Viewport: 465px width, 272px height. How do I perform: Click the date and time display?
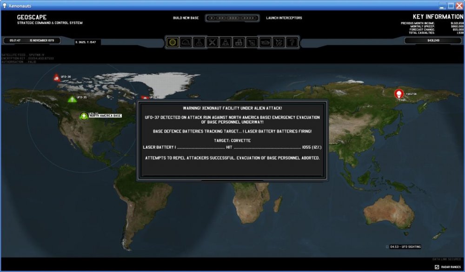[x=32, y=40]
